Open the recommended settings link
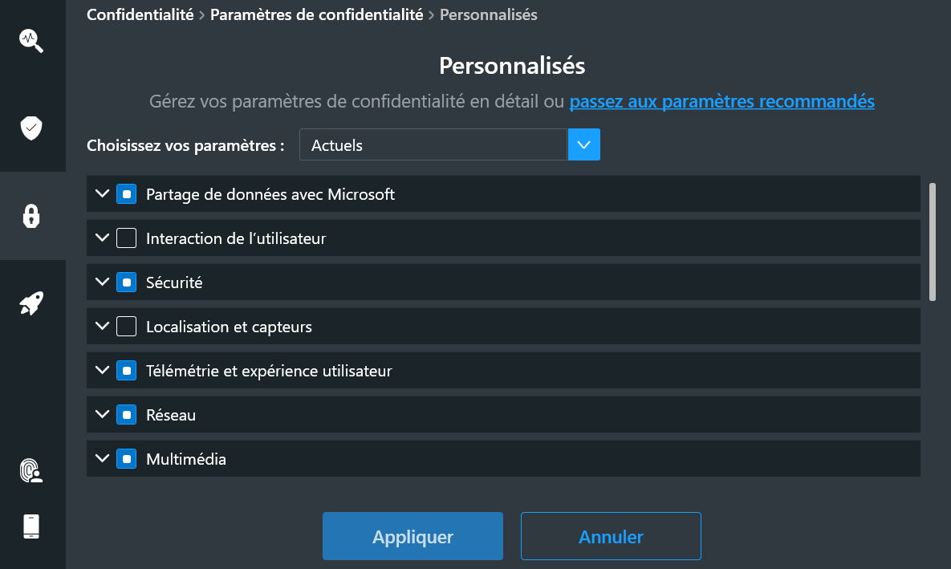This screenshot has width=951, height=569. (721, 101)
